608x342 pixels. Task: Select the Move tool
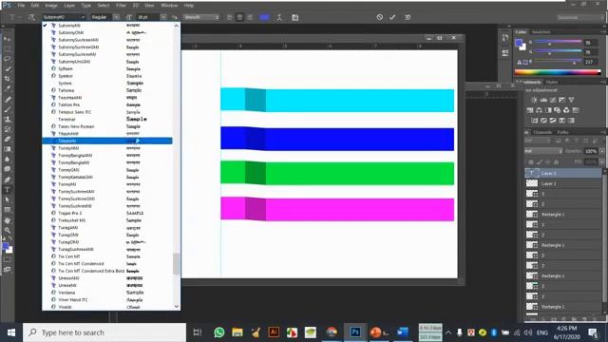click(7, 39)
